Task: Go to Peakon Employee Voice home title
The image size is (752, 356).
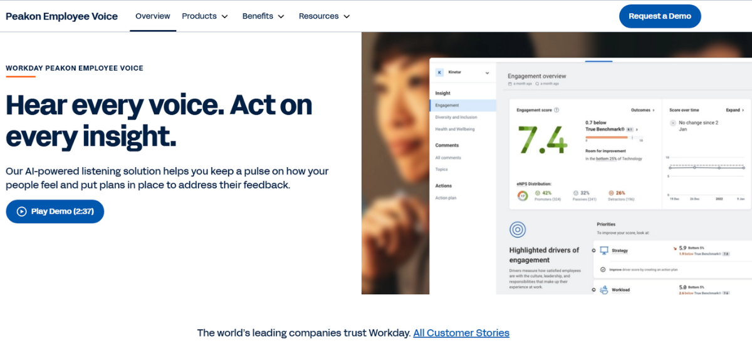Action: [x=61, y=16]
